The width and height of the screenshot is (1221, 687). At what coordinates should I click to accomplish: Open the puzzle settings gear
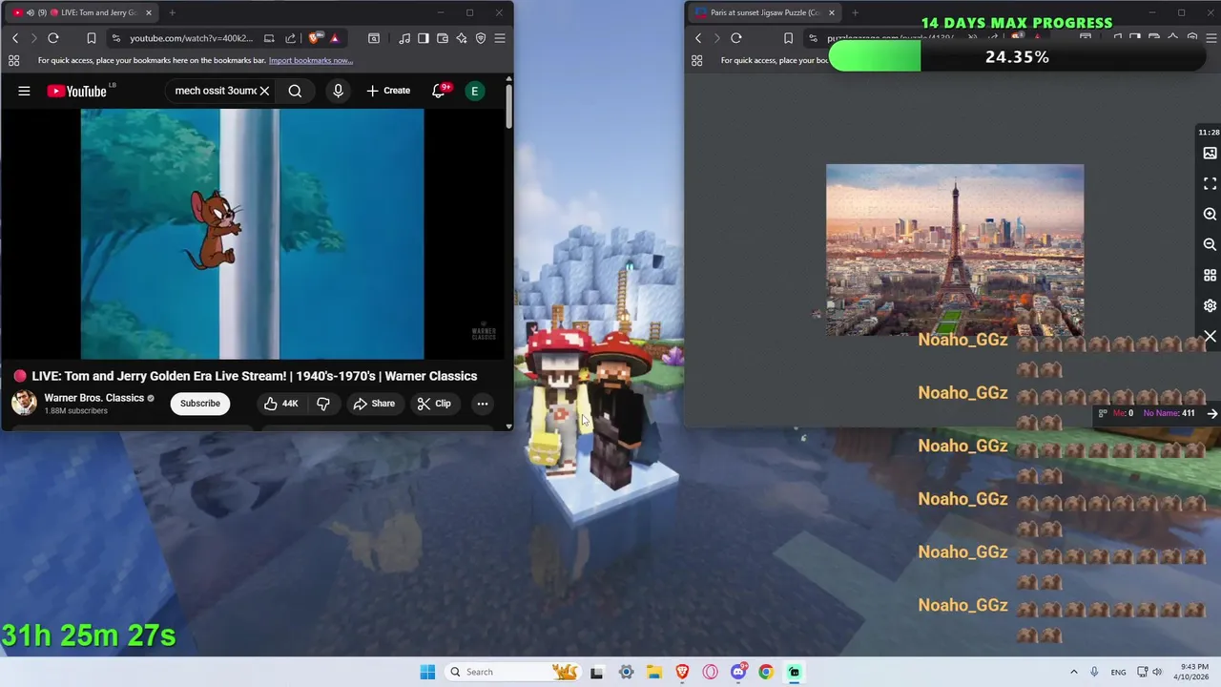(x=1210, y=305)
